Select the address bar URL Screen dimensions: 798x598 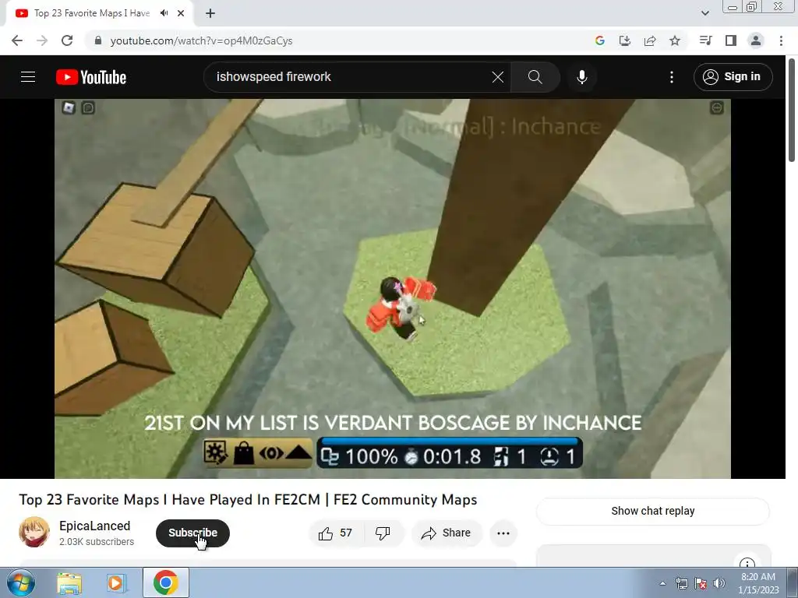[x=202, y=40]
